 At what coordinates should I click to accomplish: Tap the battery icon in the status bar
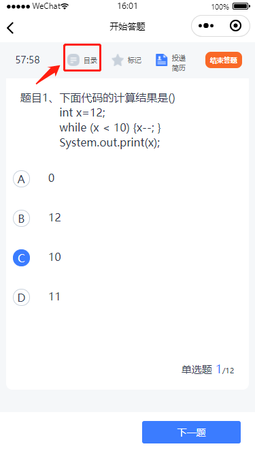click(241, 6)
